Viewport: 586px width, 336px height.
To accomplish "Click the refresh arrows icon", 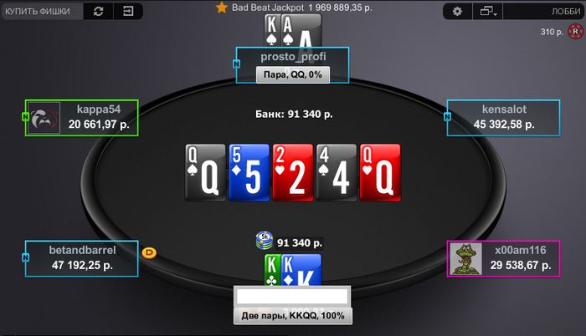I will (98, 11).
